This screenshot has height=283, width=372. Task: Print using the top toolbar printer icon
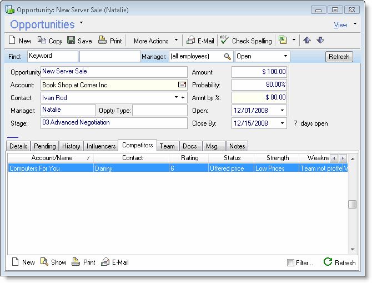pyautogui.click(x=102, y=41)
